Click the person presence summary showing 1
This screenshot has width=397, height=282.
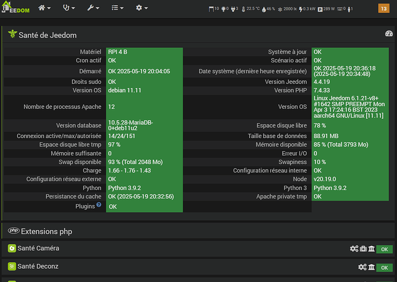(350, 9)
